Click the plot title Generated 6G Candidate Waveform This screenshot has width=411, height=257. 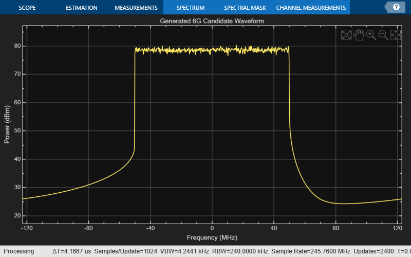(x=212, y=21)
